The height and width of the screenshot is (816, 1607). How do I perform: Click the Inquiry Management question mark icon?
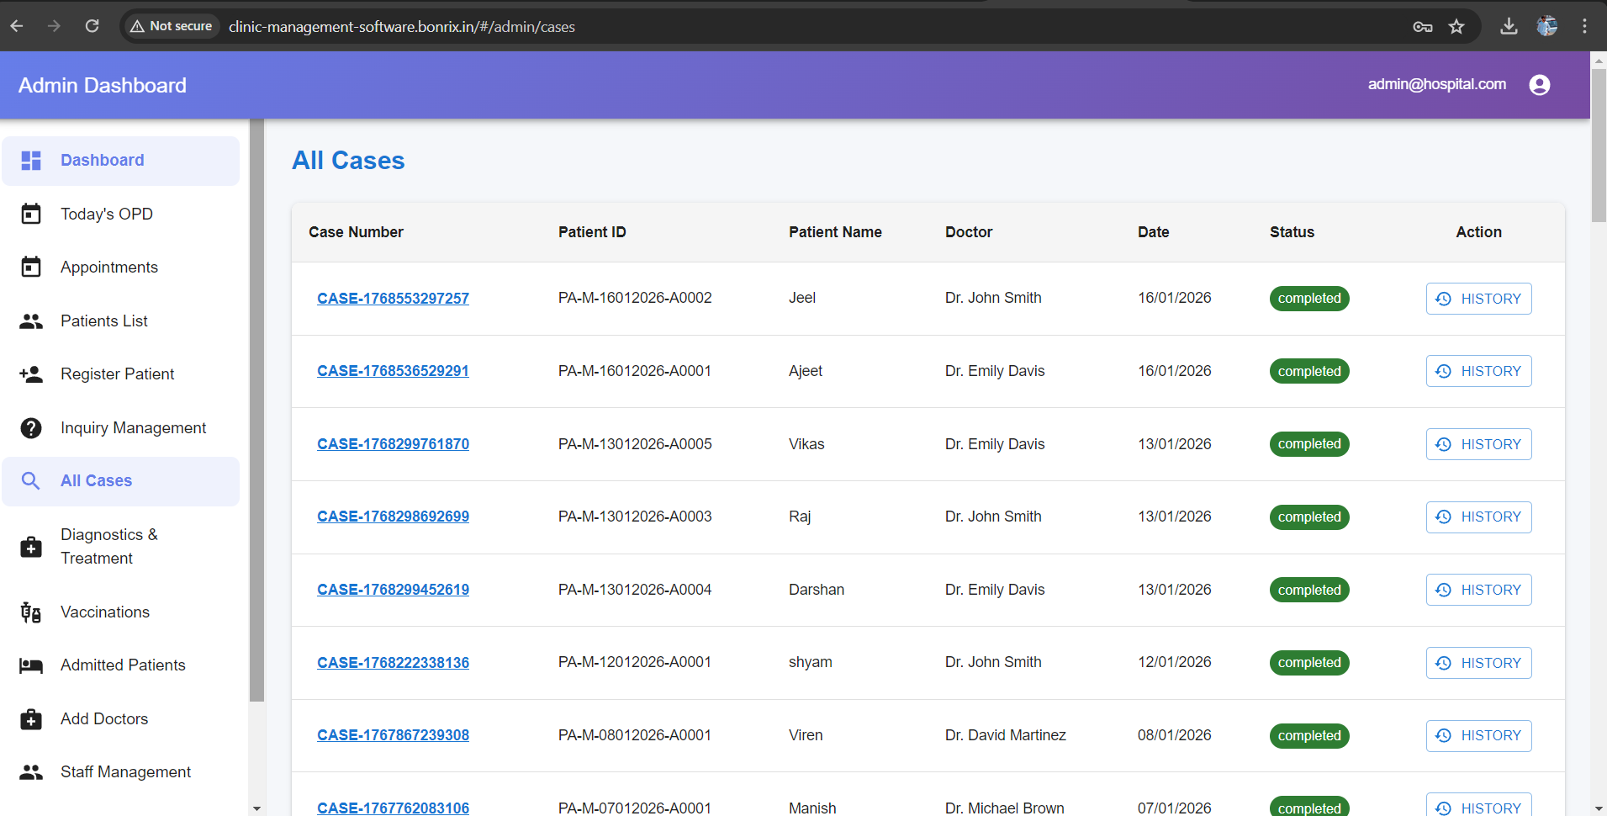point(31,428)
